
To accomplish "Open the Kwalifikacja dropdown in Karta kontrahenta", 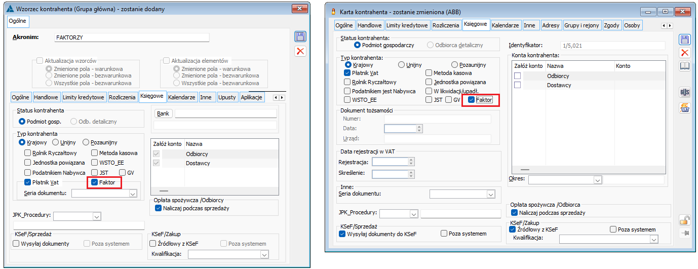I will (654, 239).
